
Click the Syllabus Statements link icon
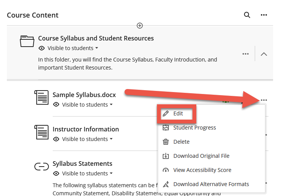pos(41,167)
